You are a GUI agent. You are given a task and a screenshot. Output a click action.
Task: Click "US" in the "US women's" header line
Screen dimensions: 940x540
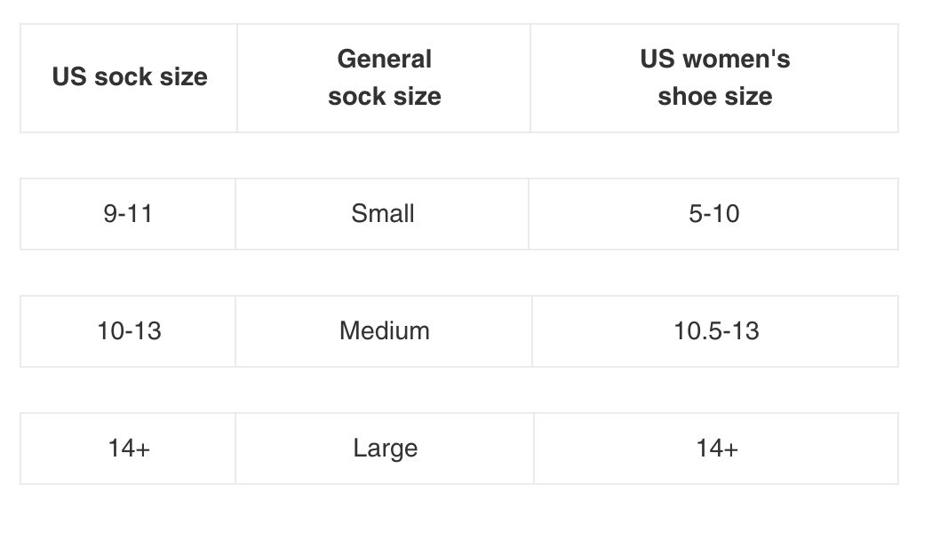point(657,60)
